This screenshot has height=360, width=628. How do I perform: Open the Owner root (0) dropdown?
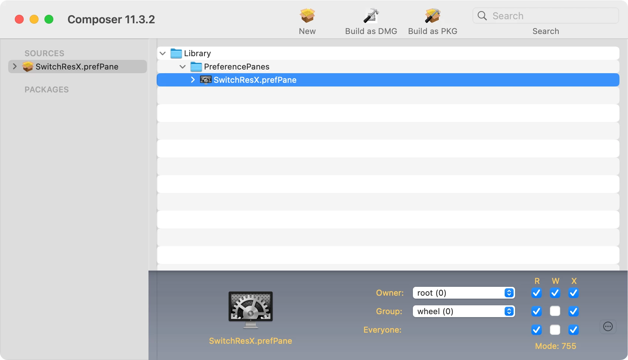(x=464, y=293)
